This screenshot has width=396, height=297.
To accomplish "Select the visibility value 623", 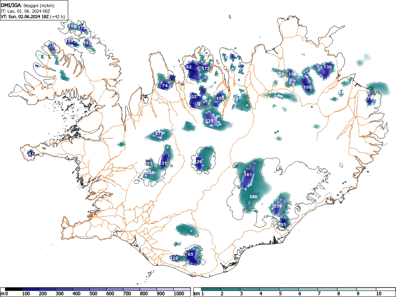I will (280, 74).
